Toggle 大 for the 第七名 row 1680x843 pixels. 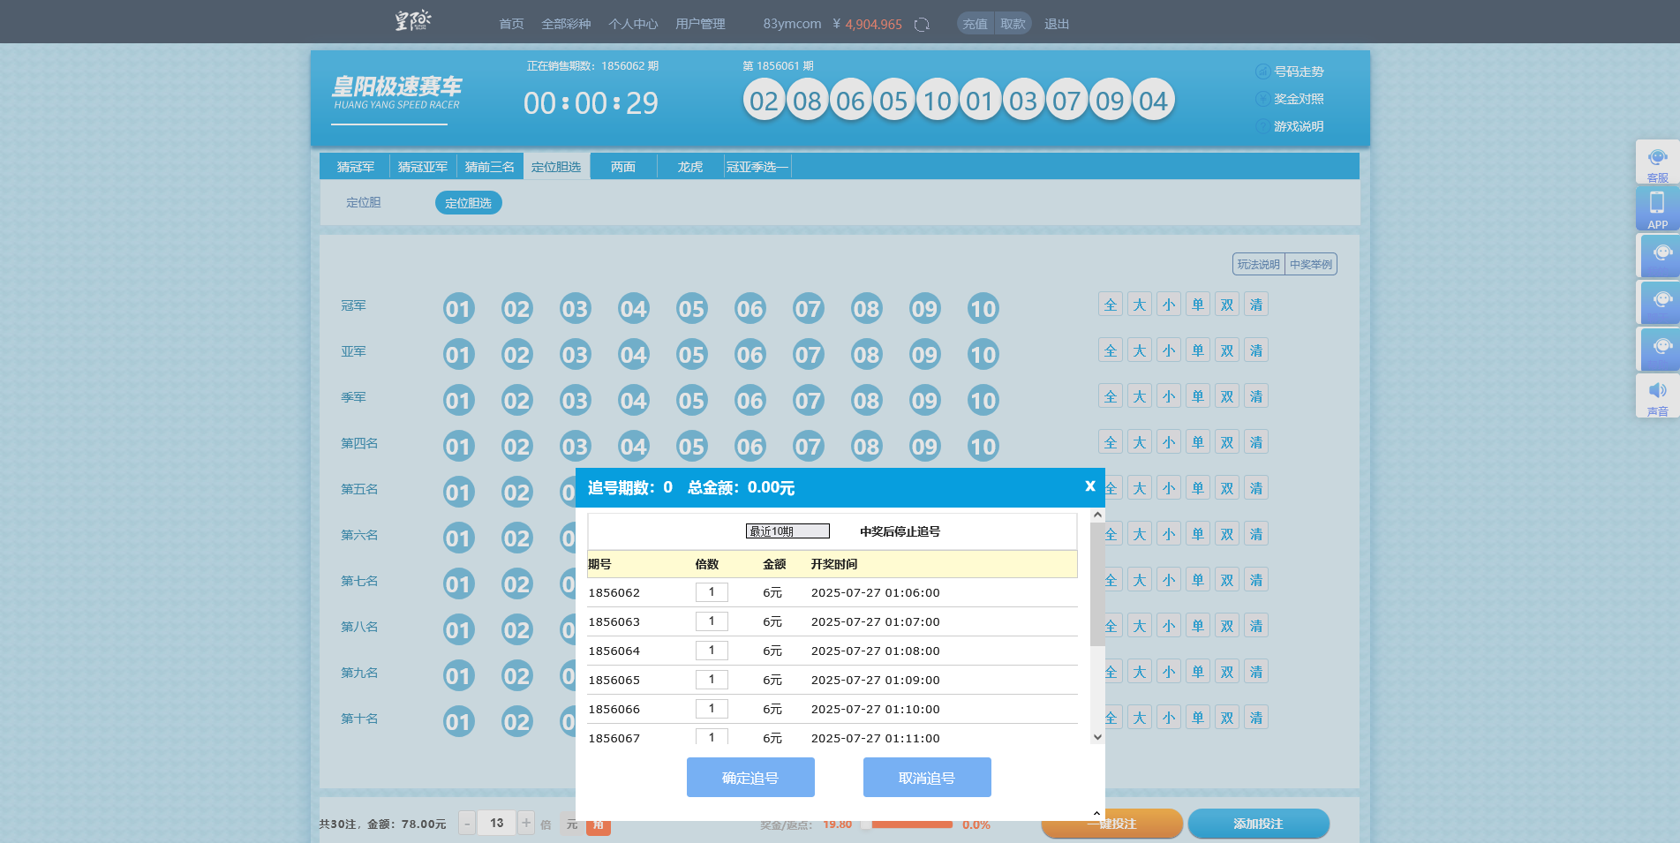(x=1140, y=580)
